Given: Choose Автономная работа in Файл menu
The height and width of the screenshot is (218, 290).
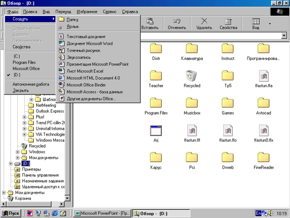Looking at the screenshot, I should (x=30, y=84).
